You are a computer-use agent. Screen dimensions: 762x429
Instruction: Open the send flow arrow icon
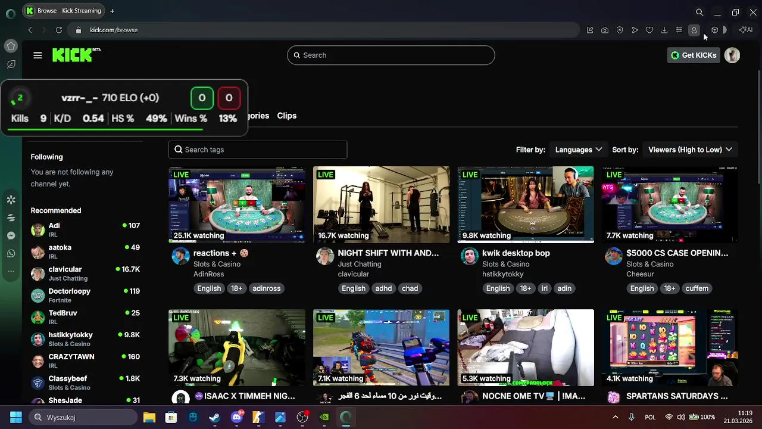click(635, 30)
